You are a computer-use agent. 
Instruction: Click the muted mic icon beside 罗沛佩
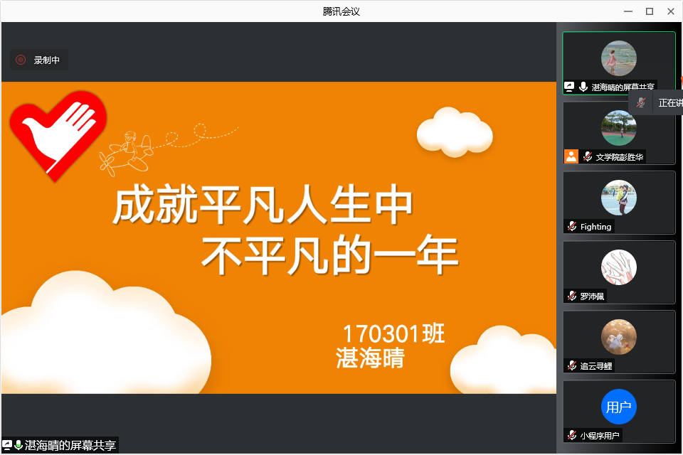pyautogui.click(x=571, y=296)
